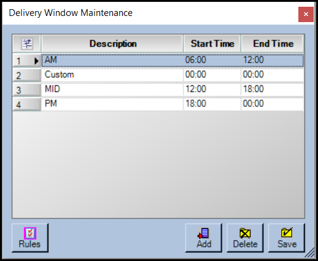
Task: Click the PM description cell
Action: (x=112, y=104)
